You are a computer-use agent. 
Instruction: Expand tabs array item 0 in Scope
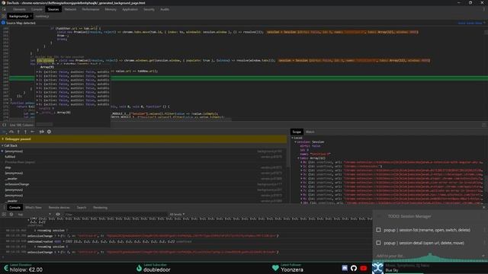click(301, 162)
